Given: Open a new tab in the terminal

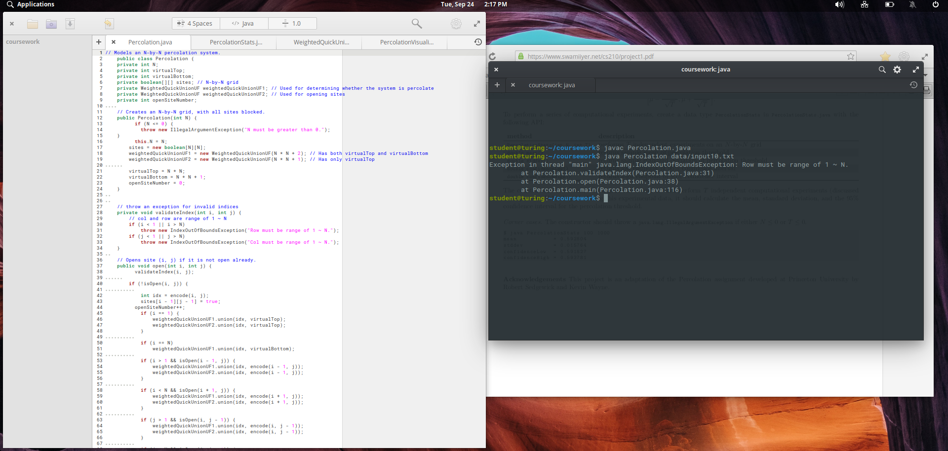Looking at the screenshot, I should click(497, 85).
